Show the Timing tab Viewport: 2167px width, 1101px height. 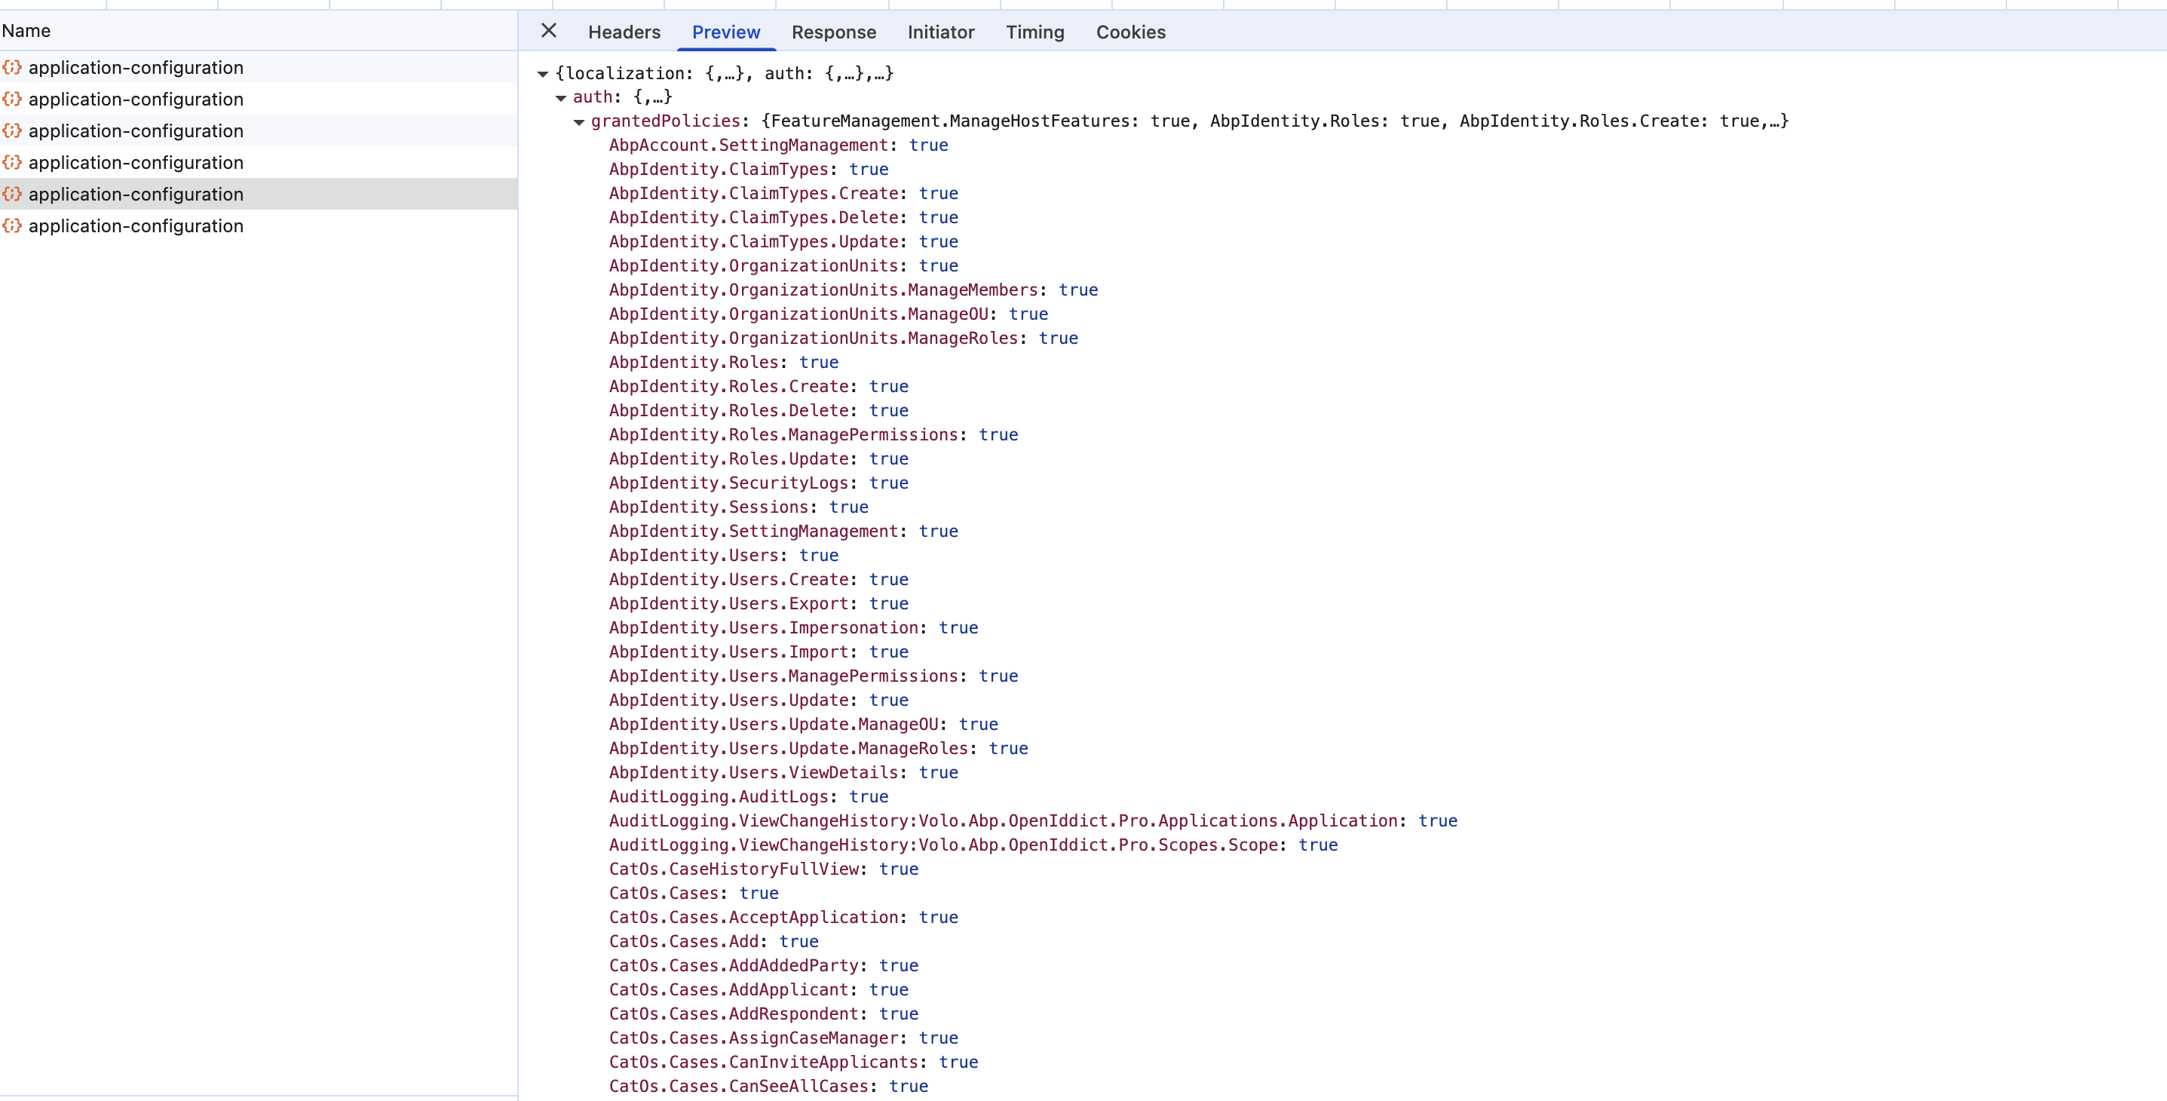1034,32
